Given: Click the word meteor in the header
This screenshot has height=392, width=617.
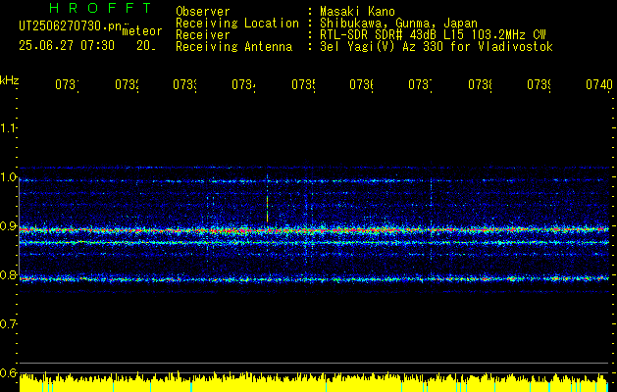Looking at the screenshot, I should coord(142,31).
